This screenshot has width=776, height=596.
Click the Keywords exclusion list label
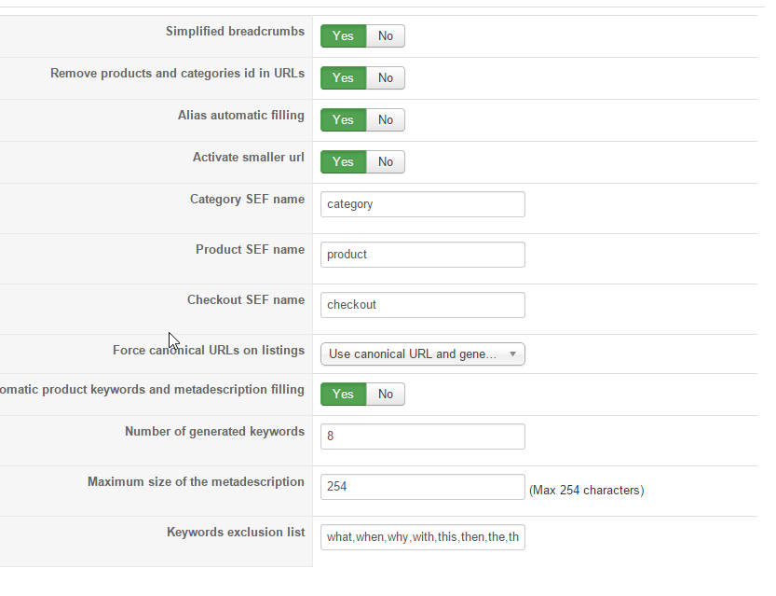(x=236, y=533)
